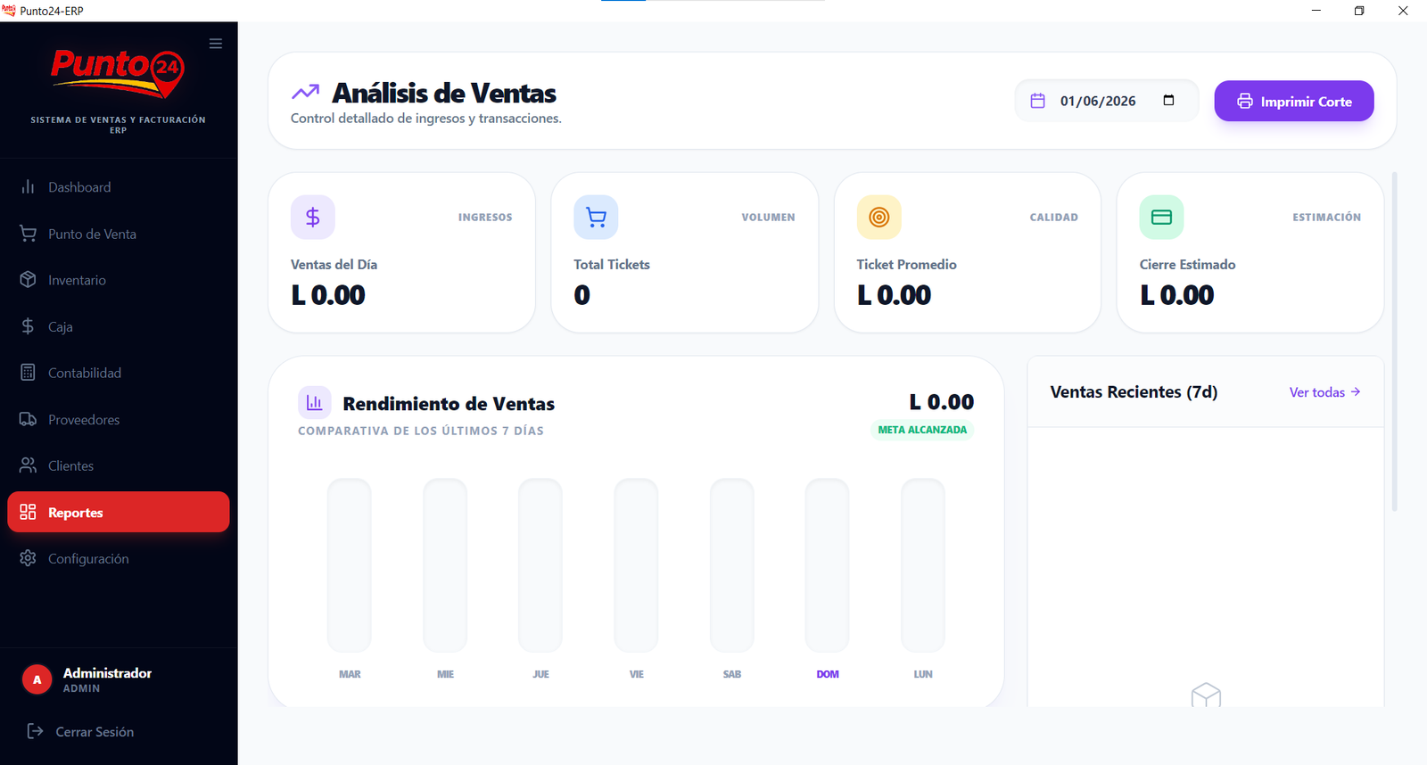This screenshot has height=765, width=1427.
Task: Click the Cierre Estimado label
Action: [1187, 265]
